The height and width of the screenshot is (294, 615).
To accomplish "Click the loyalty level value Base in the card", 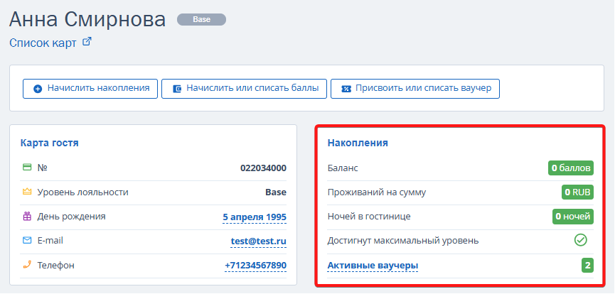I will coord(276,192).
